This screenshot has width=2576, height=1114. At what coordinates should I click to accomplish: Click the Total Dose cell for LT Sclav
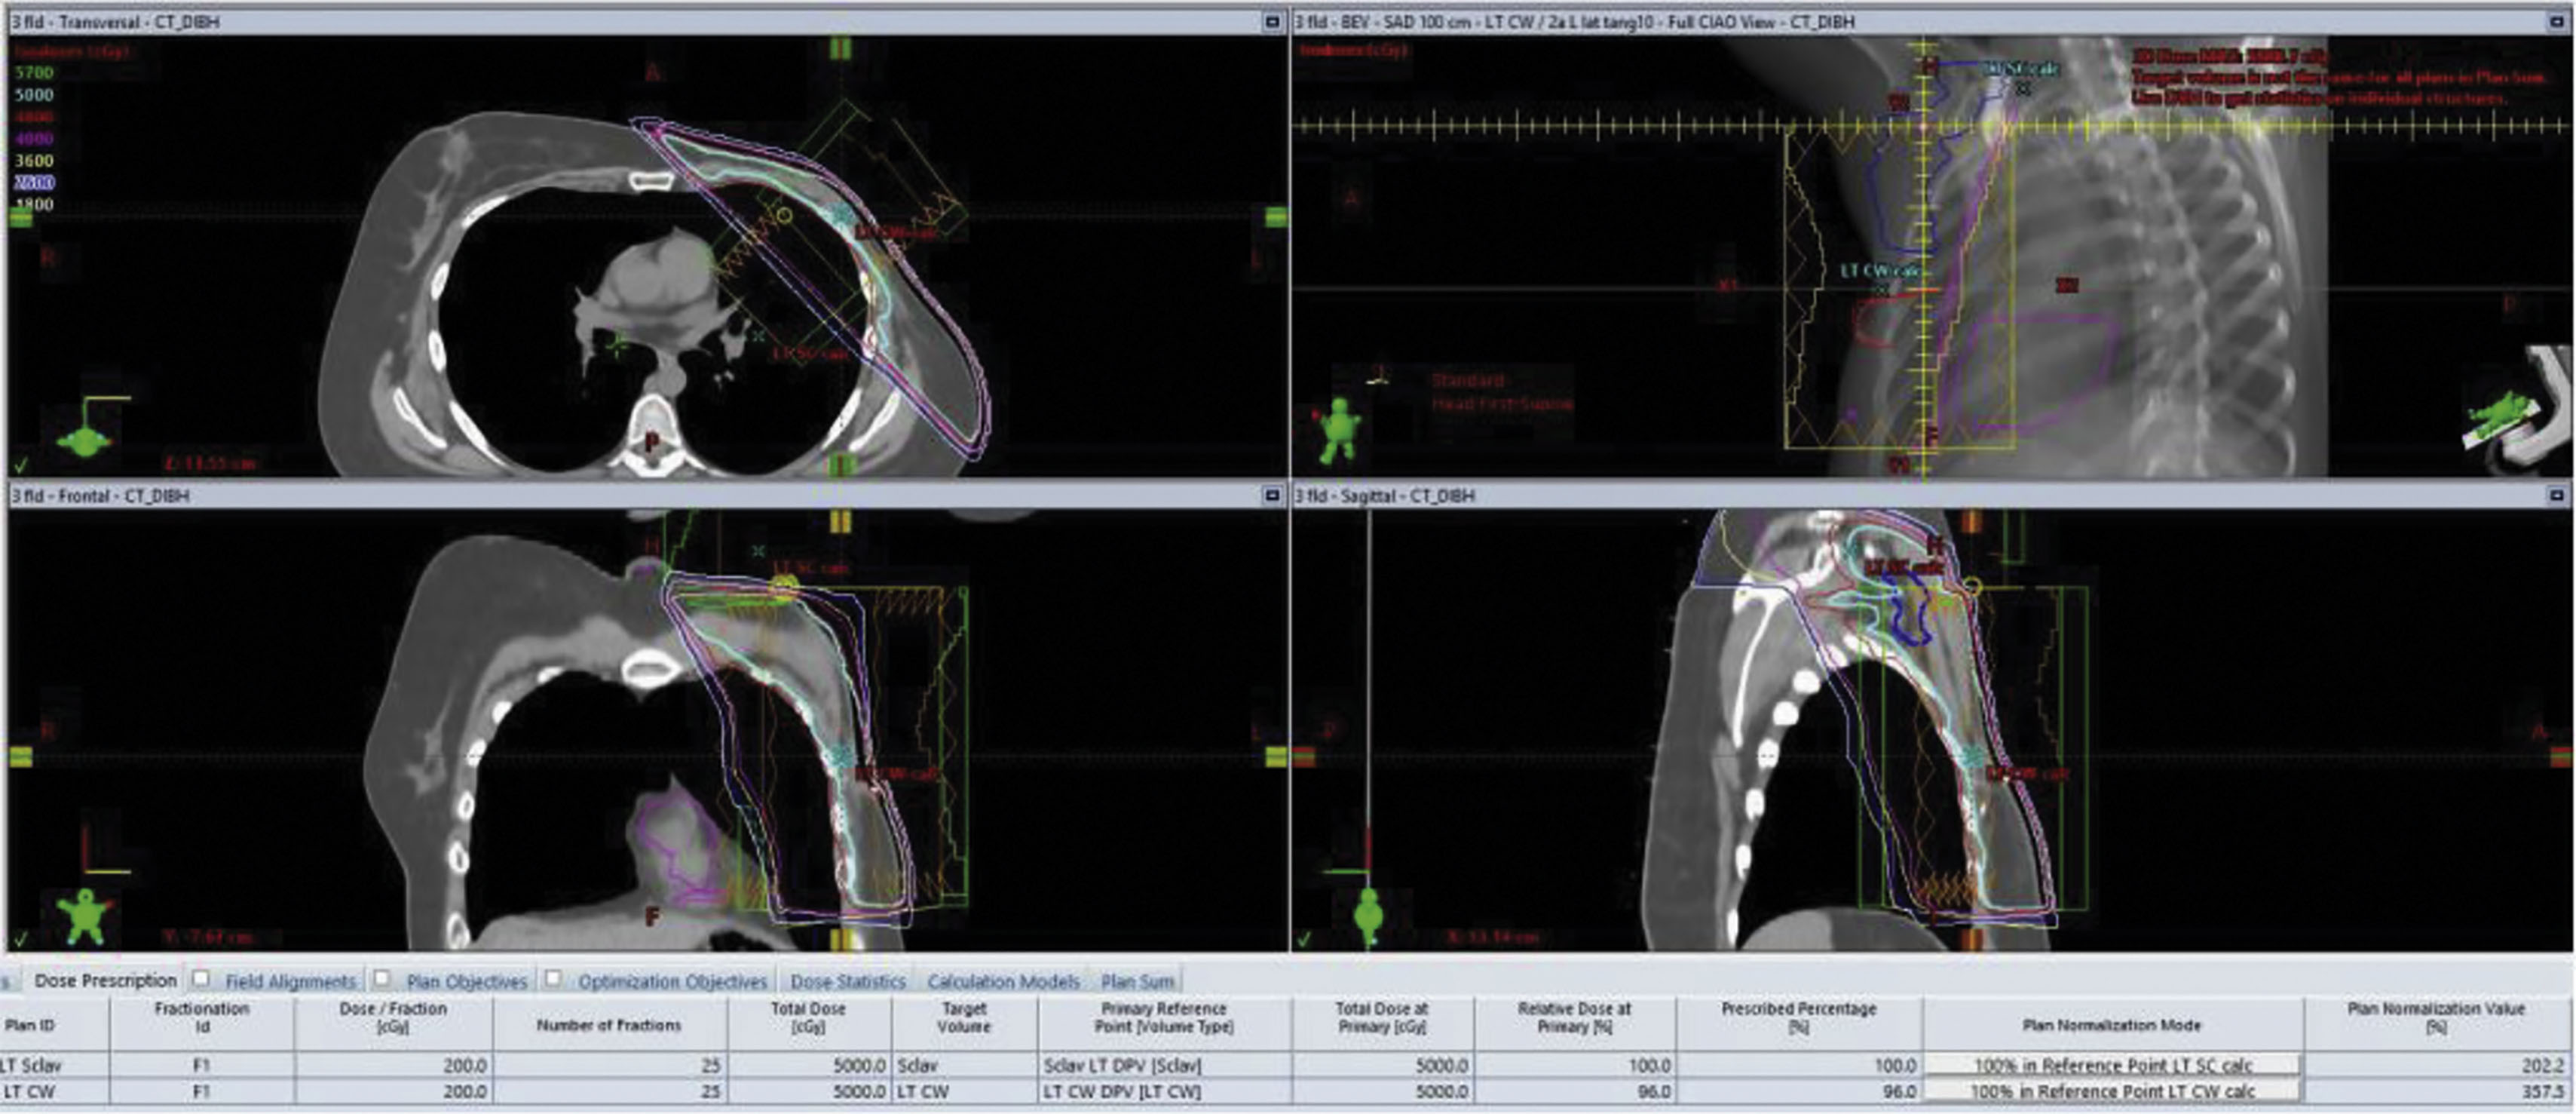810,1065
